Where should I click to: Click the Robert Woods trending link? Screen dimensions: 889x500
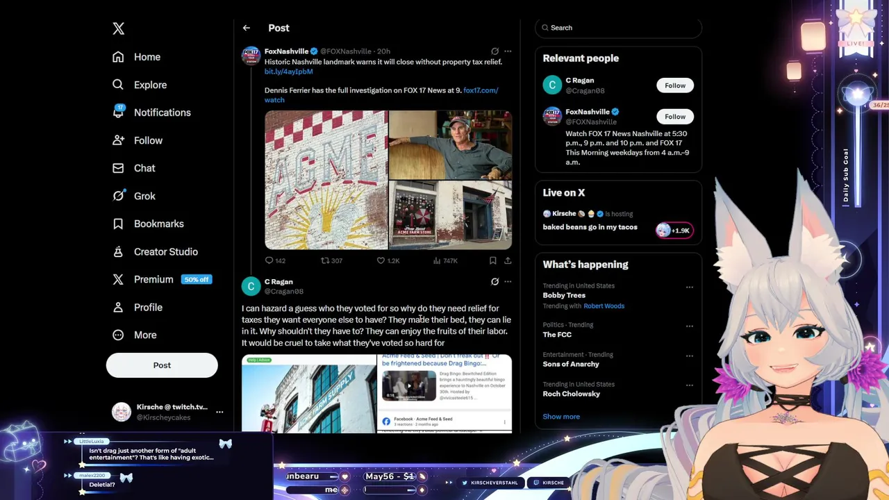pos(604,306)
